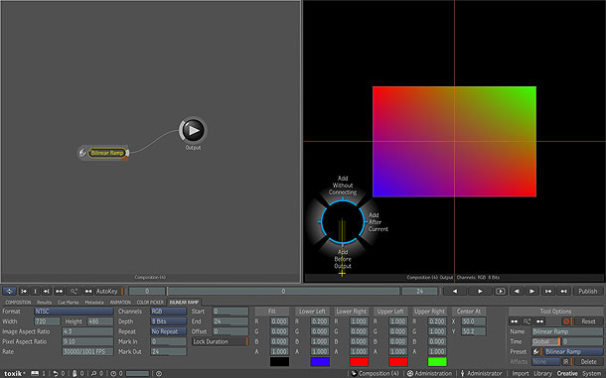This screenshot has width=606, height=378.
Task: Choose Add Without Connecting on the gate
Action: [x=343, y=186]
